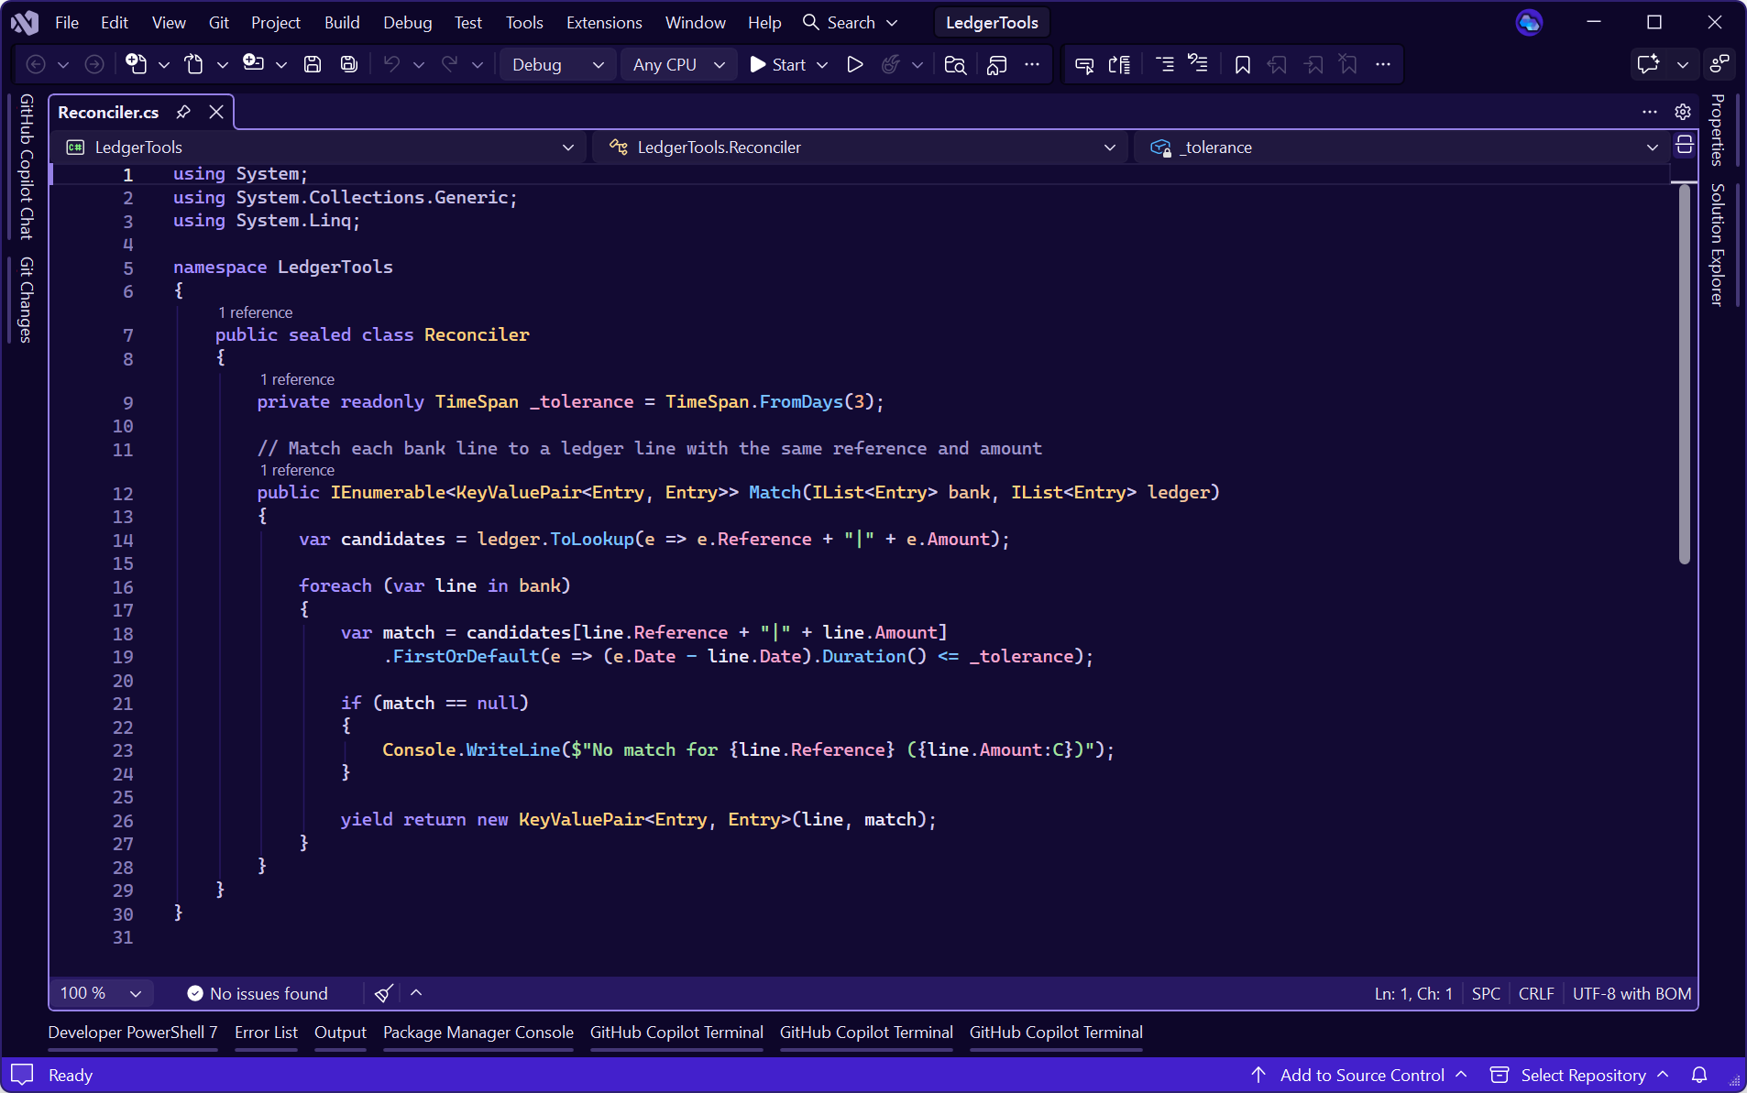Click the vertical scrollbar thumb in editor

(1685, 374)
